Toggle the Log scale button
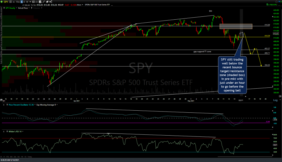The width and height of the screenshot is (282, 162). pos(275,100)
